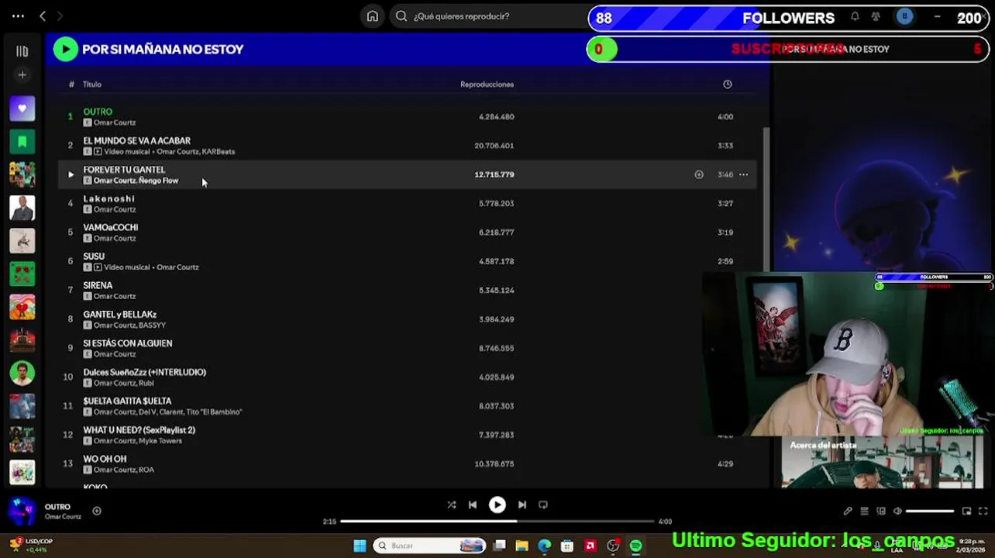Create a playlist with plus icon

22,75
